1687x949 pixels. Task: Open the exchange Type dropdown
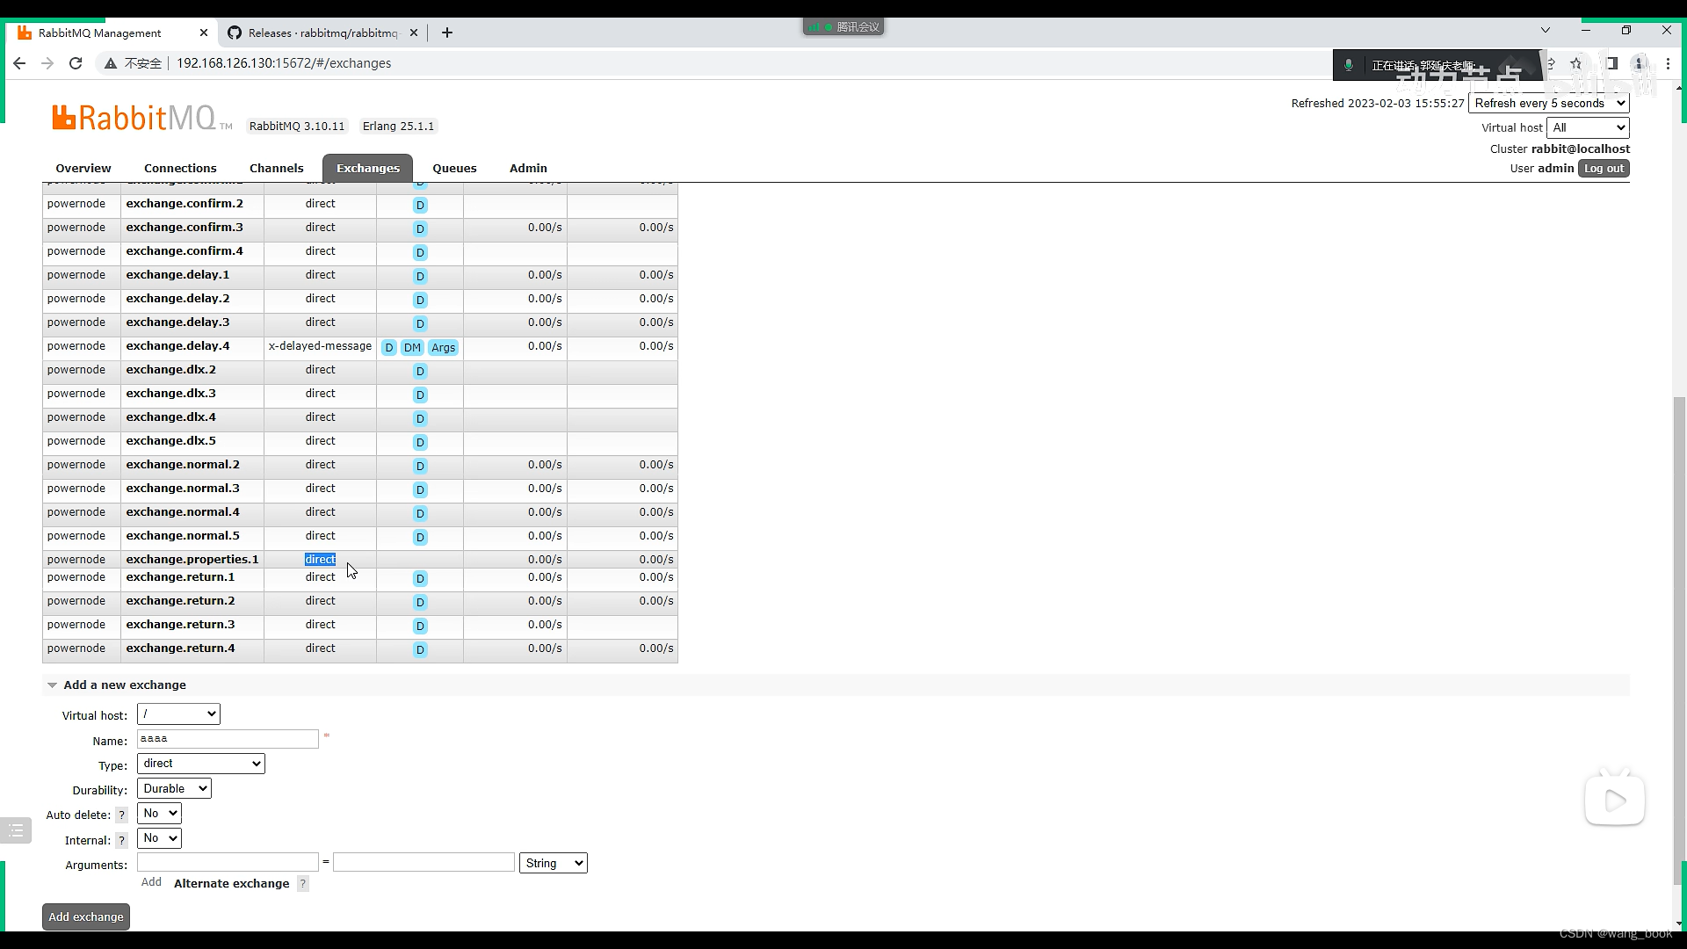[x=200, y=764]
